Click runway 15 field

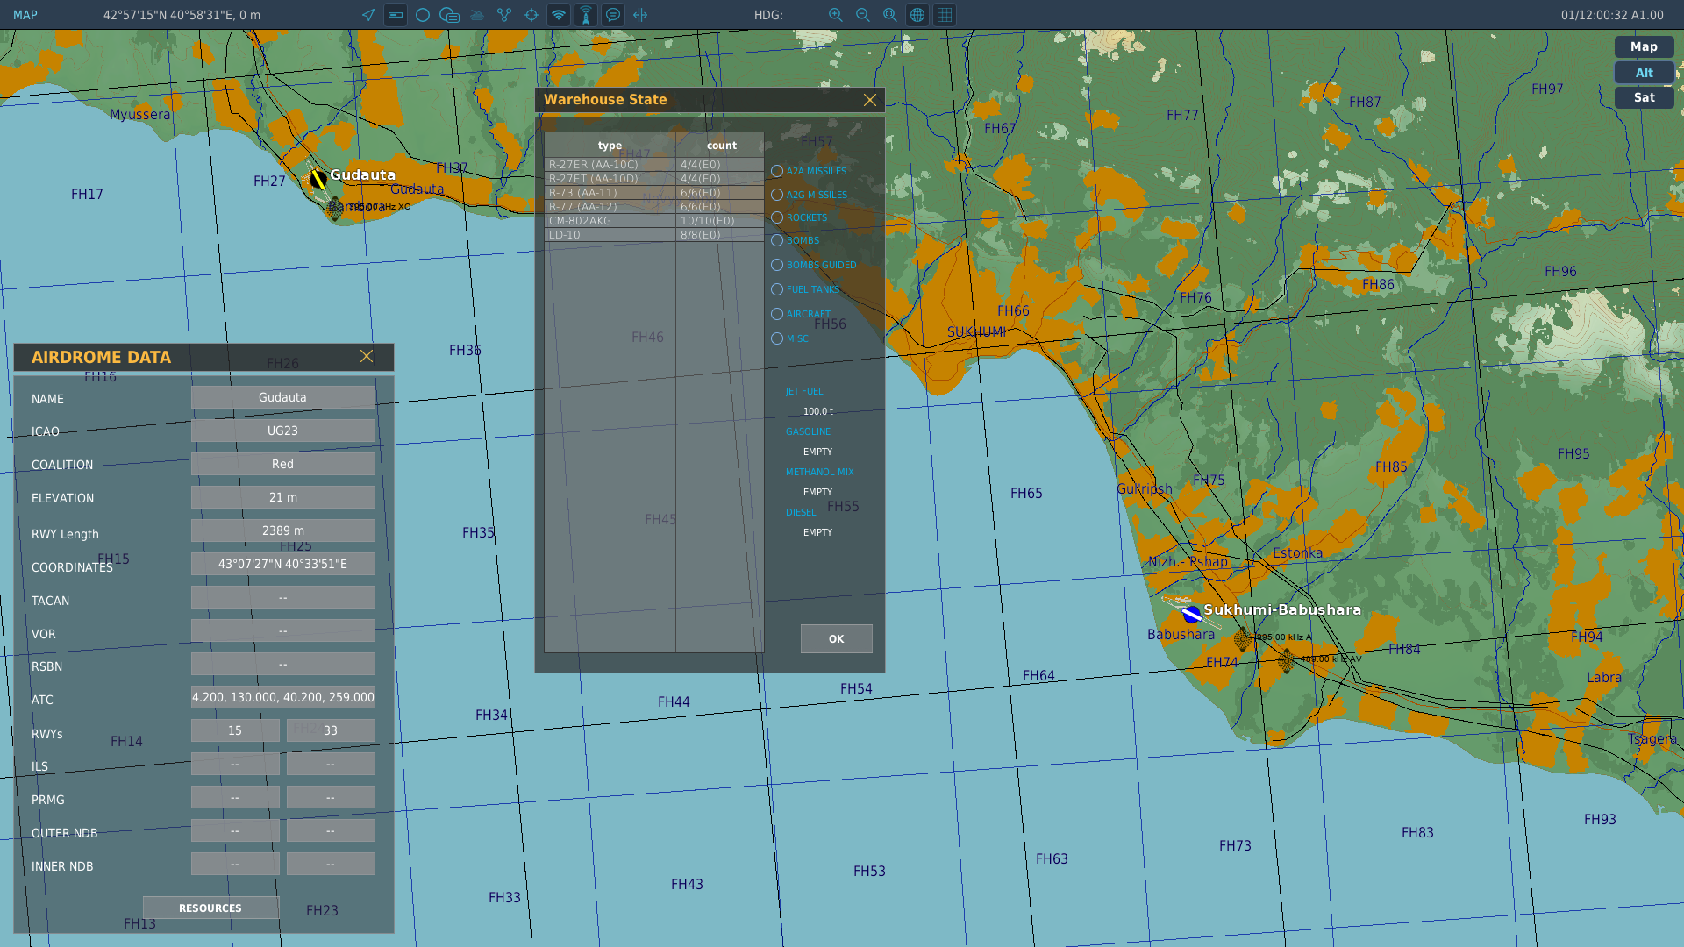pos(235,730)
